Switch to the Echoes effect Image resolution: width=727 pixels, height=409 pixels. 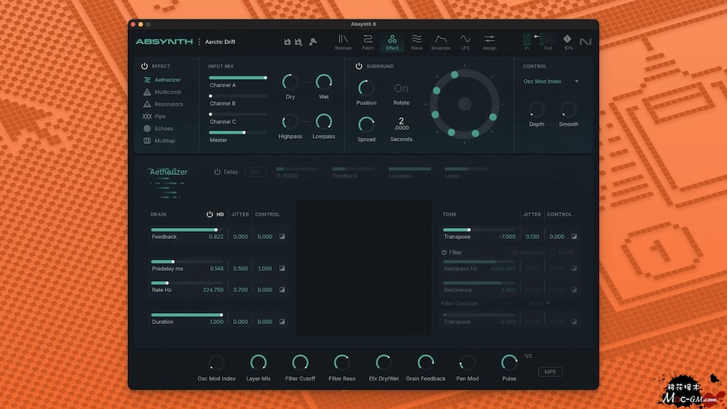coord(164,129)
